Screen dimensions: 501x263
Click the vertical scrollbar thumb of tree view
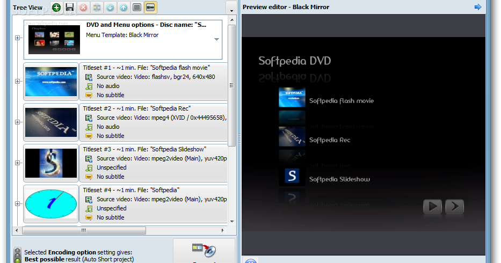pos(232,86)
